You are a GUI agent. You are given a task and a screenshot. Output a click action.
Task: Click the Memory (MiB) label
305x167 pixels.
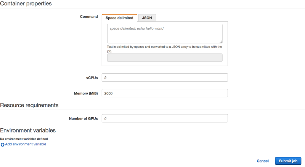pyautogui.click(x=86, y=93)
